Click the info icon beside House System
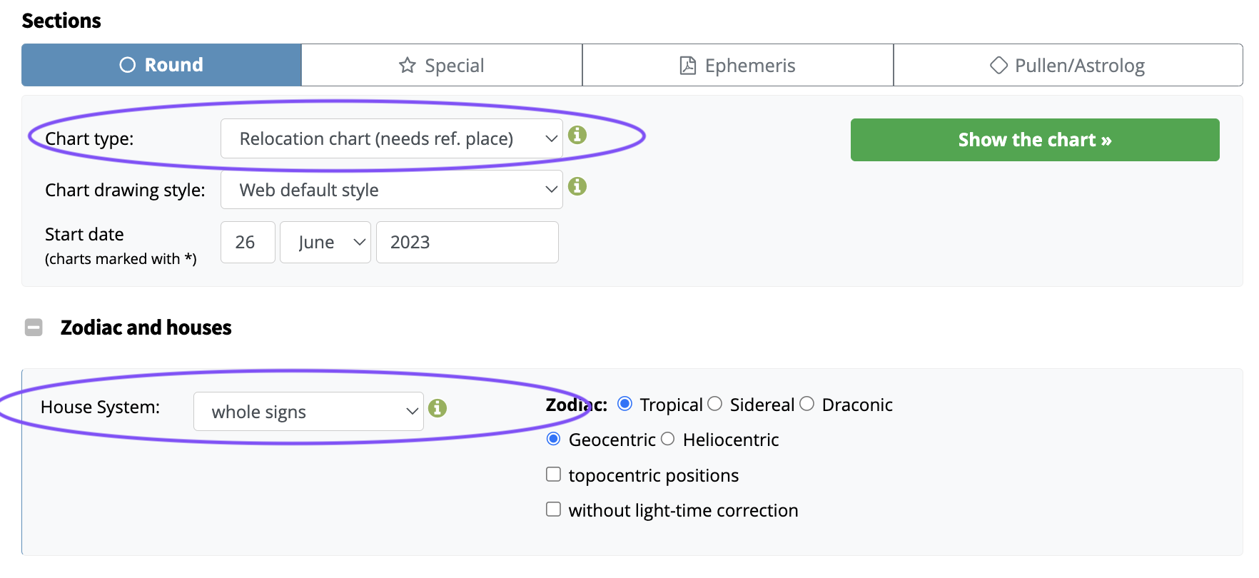Viewport: 1259px width, 578px height. pyautogui.click(x=438, y=408)
